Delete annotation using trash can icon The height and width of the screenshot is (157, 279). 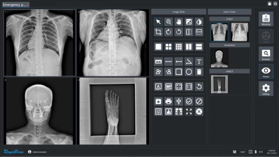[199, 72]
